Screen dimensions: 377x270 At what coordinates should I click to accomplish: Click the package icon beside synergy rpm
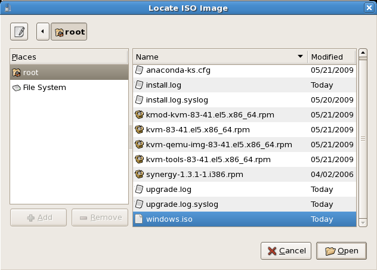(x=139, y=174)
